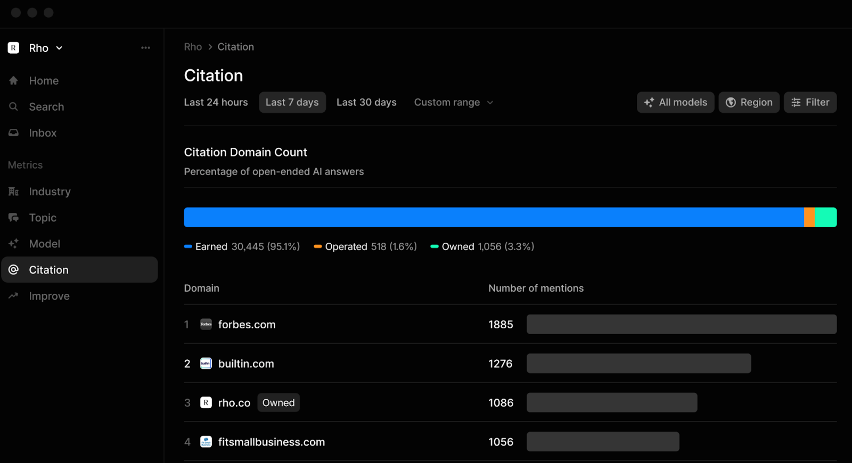Click the Rho breadcrumb link
Image resolution: width=852 pixels, height=463 pixels.
coord(193,47)
